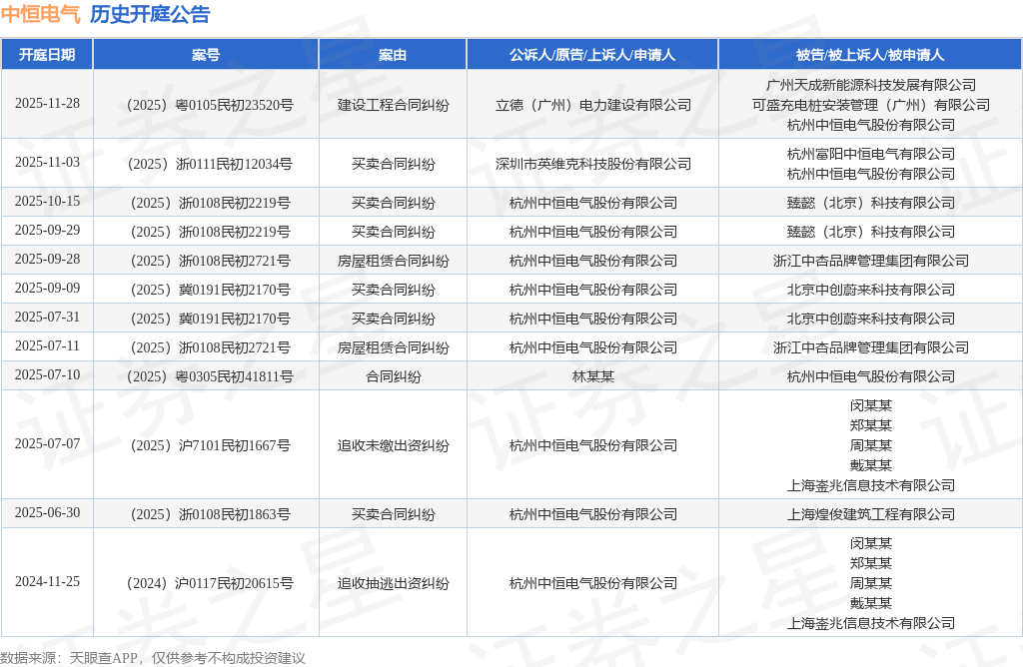
Task: Click 郑某某 in 2024-11-25 row
Action: click(x=870, y=563)
